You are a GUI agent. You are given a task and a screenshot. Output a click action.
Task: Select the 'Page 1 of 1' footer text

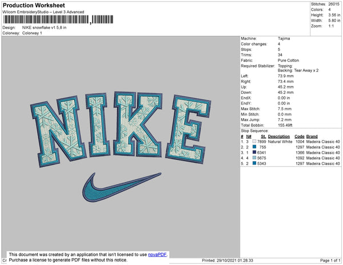pyautogui.click(x=330, y=260)
